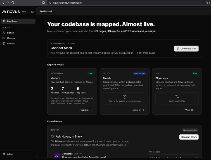Click the Dashboard title in the header
Viewport: 211px width, 160px height.
point(46,11)
